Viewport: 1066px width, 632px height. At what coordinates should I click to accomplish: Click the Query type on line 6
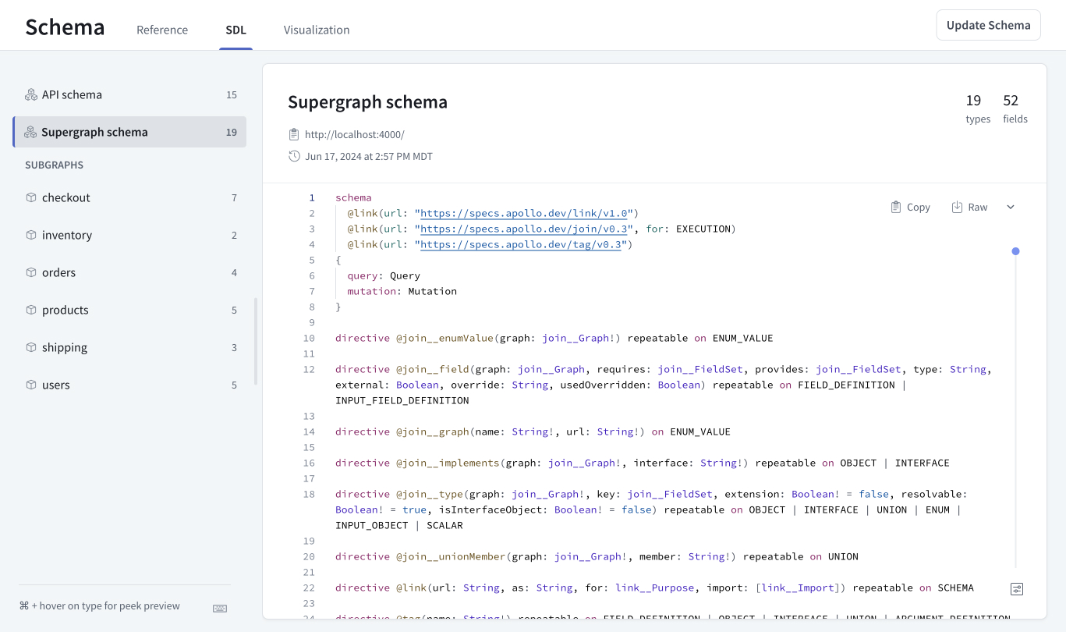(x=405, y=275)
